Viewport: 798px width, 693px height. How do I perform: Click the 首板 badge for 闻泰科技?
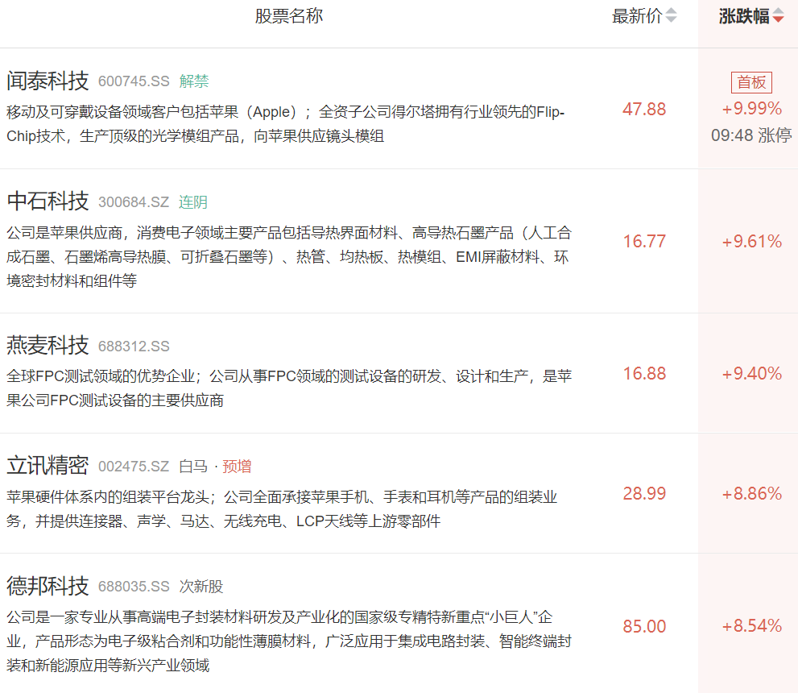(x=751, y=82)
